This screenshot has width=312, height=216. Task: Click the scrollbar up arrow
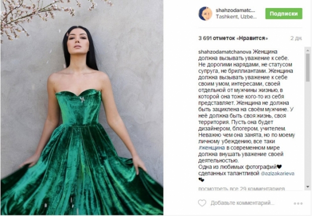click(308, 50)
